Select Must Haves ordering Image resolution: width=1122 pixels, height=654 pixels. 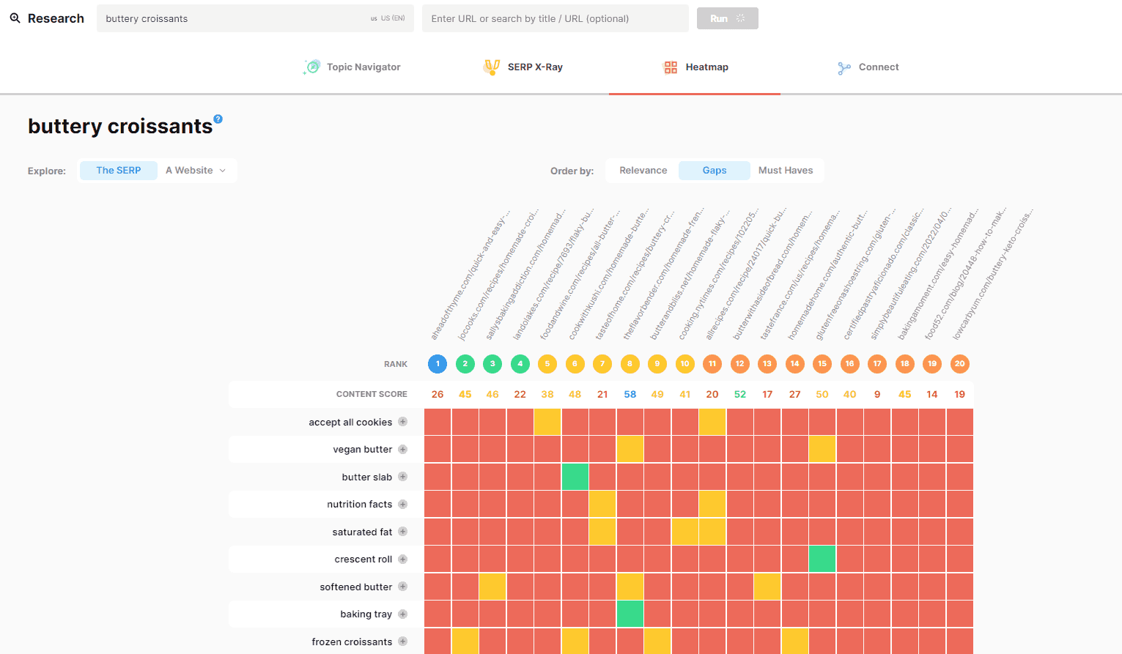coord(786,170)
